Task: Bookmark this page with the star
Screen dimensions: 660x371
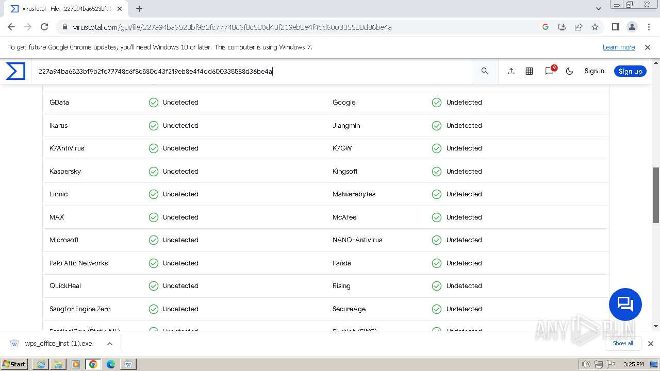Action: point(595,27)
